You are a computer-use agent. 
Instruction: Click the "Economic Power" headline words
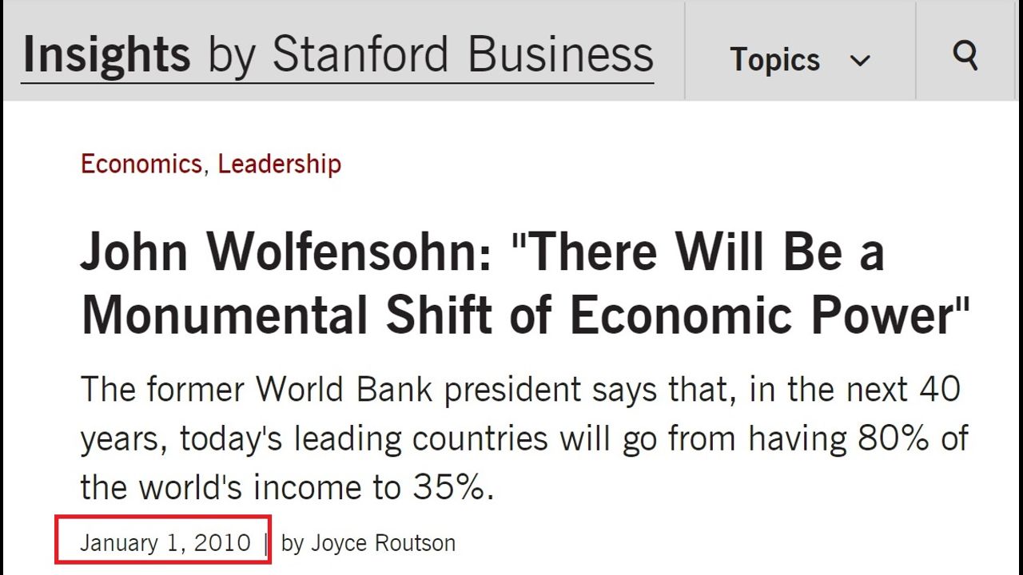(769, 315)
